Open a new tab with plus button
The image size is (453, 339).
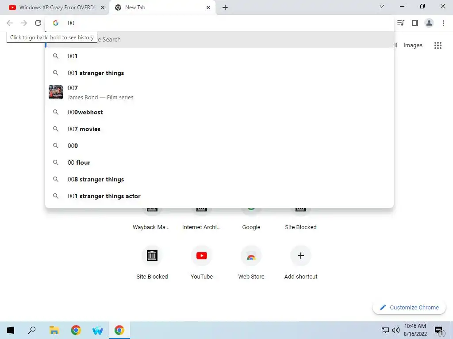225,8
